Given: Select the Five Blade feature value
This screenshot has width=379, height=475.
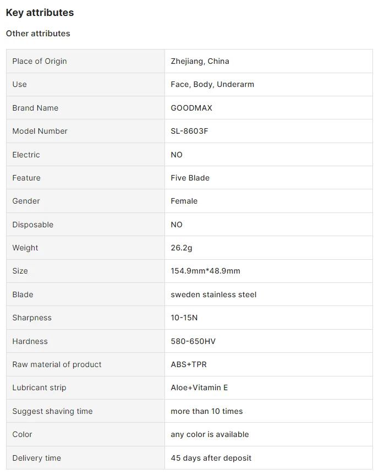Looking at the screenshot, I should 190,178.
